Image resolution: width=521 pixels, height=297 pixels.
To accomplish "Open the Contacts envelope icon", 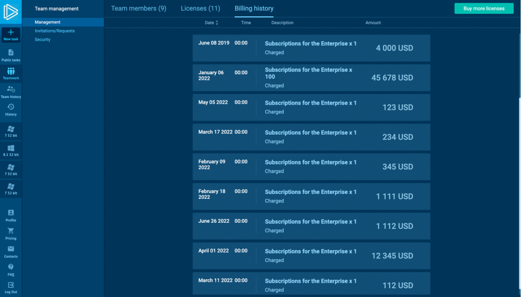I will (x=11, y=251).
